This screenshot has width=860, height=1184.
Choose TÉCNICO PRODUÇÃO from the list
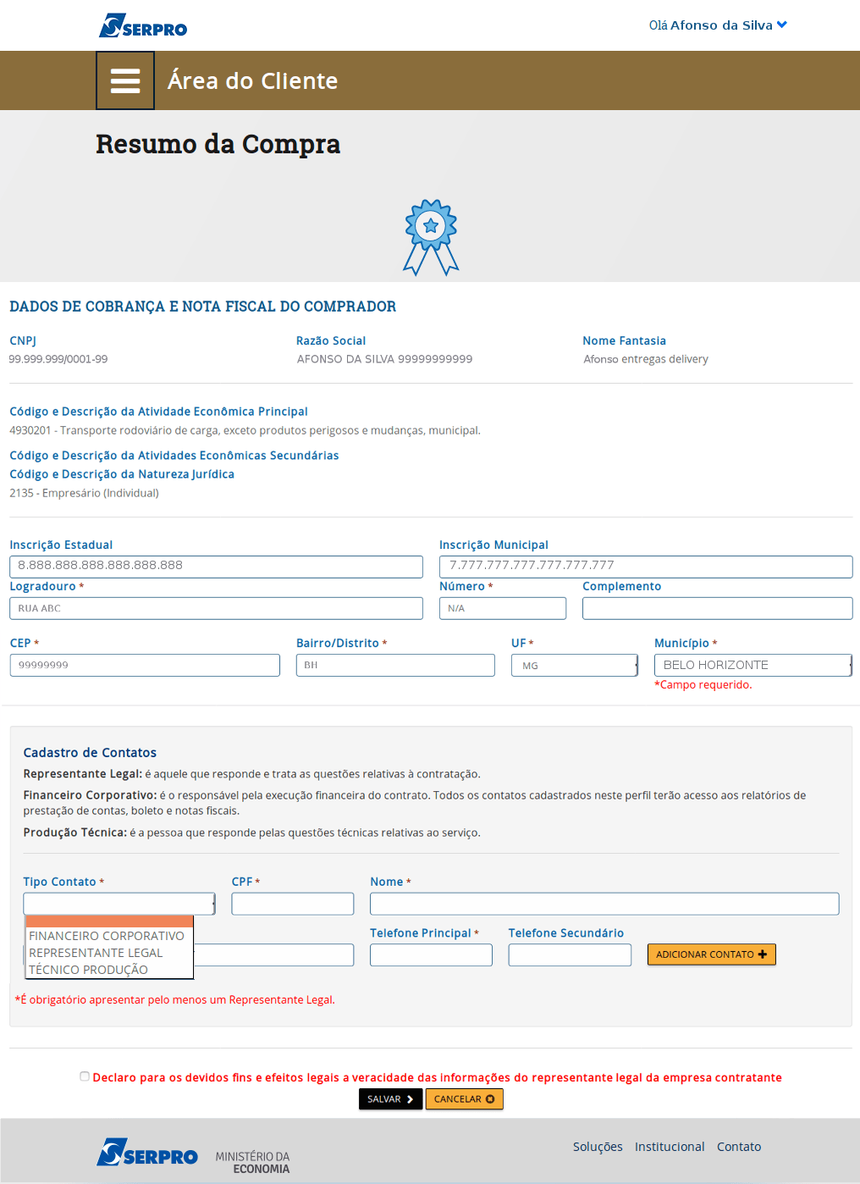coord(89,970)
